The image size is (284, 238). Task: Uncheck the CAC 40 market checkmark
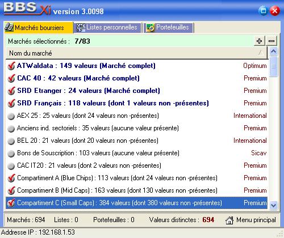click(11, 78)
